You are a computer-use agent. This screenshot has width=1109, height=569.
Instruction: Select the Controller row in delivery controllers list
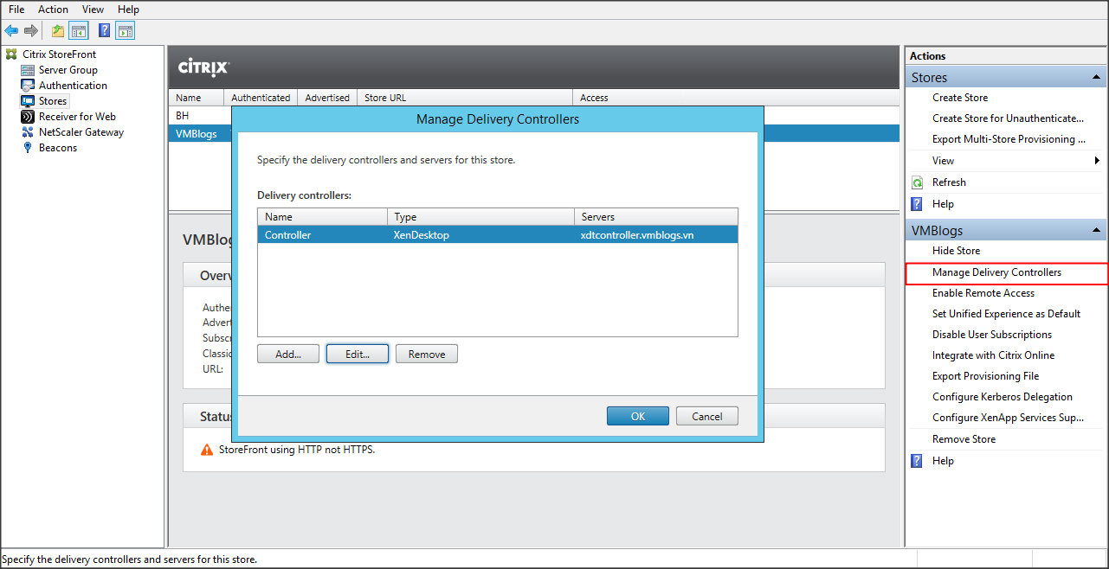pyautogui.click(x=497, y=235)
